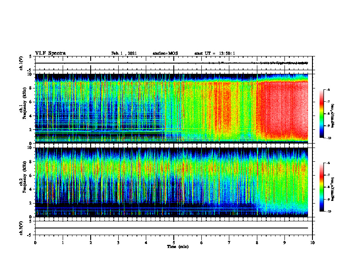Viewport: 352px width, 272px height.
Task: Select the "start UT = 13:50:1" text
Action: pos(215,53)
